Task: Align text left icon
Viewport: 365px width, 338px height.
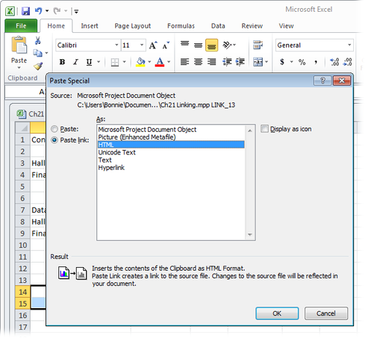Action: click(x=185, y=62)
